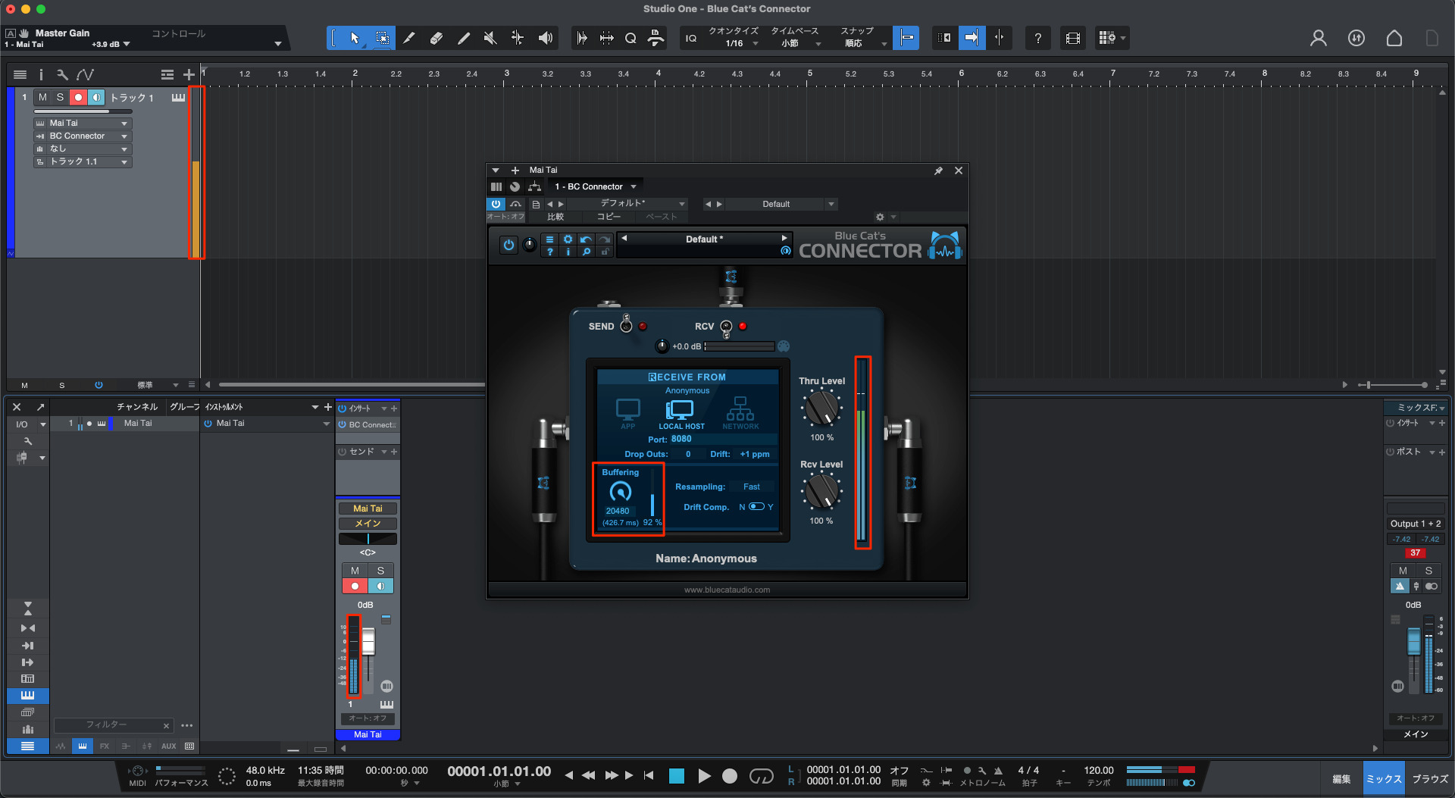Open the Default preset dropdown arrow
Image resolution: width=1455 pixels, height=798 pixels.
pos(831,204)
